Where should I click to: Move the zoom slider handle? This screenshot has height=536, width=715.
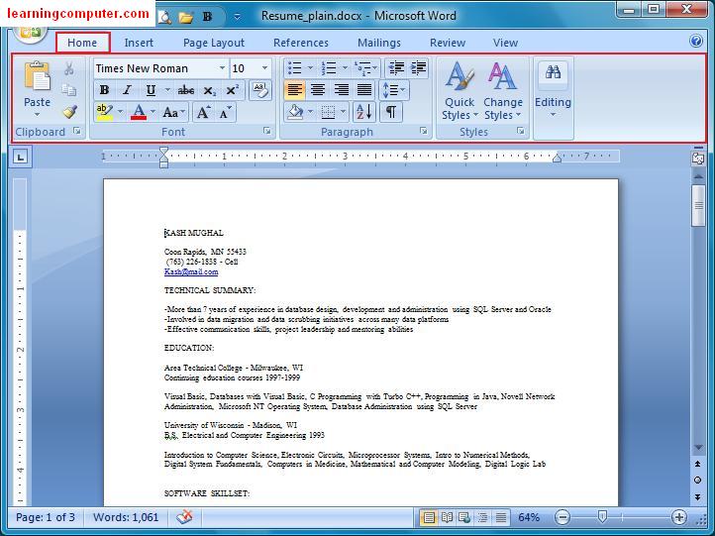[602, 517]
